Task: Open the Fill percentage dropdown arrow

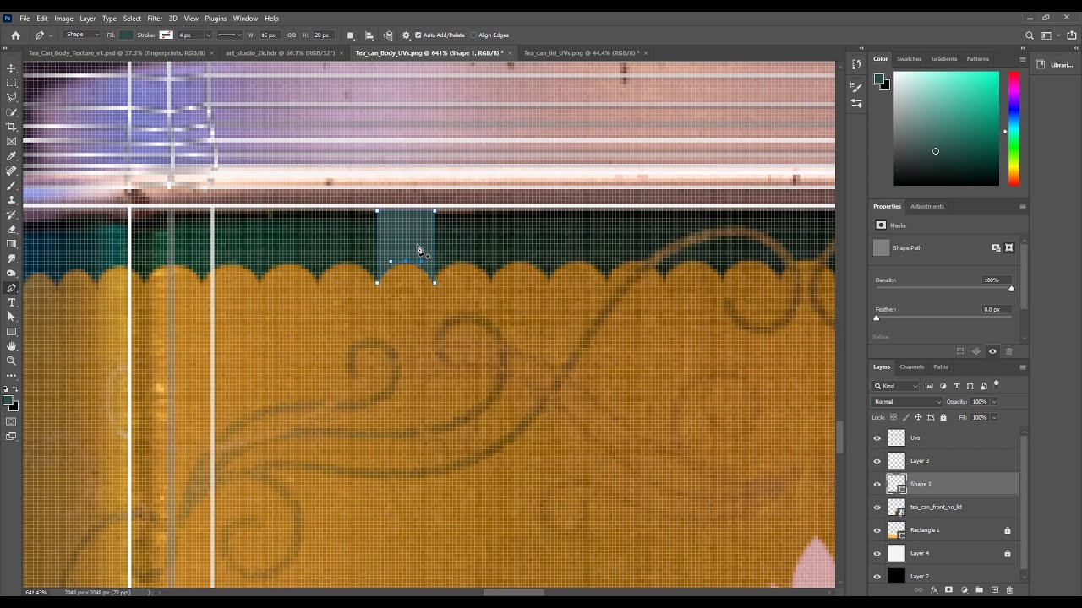Action: point(994,417)
